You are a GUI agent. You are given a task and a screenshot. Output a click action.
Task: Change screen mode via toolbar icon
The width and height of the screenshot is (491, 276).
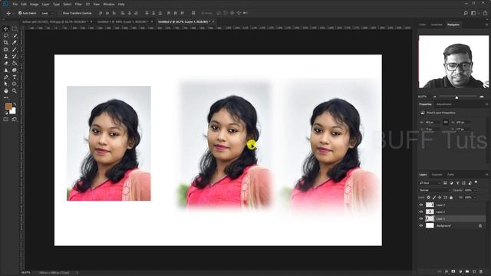point(15,120)
